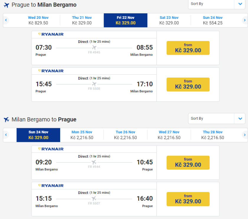Click previous dates arrow for Prague outbound

[6, 20]
